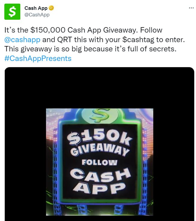Image resolution: width=196 pixels, height=221 pixels.
Task: Play the $150k giveaway video
Action: coord(99,162)
